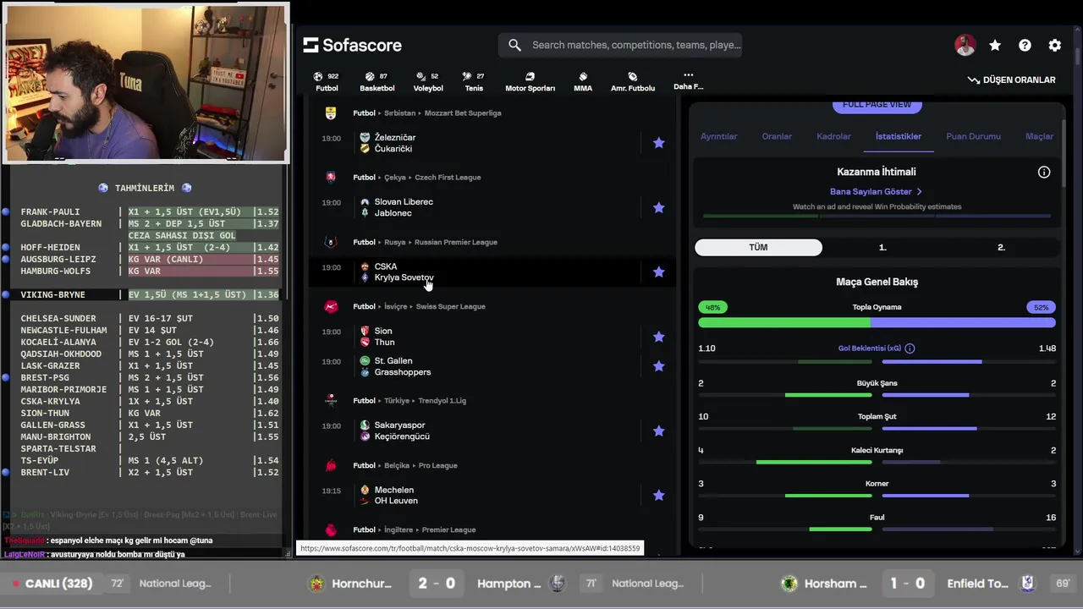Open the Daha Fazla more menu
This screenshot has width=1083, height=609.
(688, 80)
